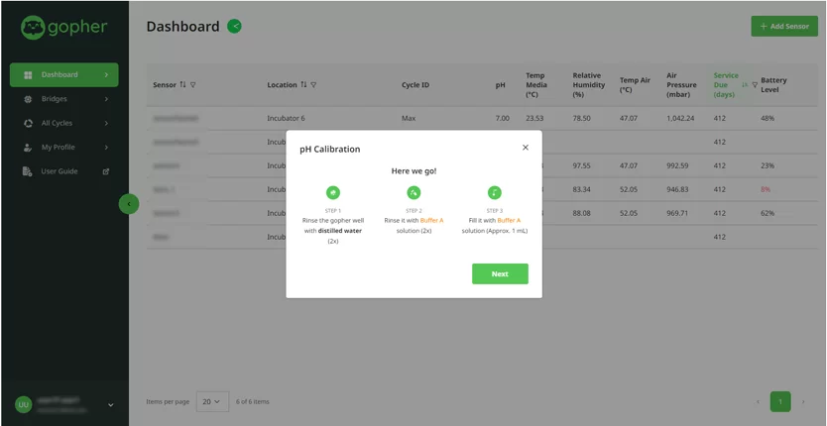Filter the Location column
The width and height of the screenshot is (827, 426).
(313, 85)
